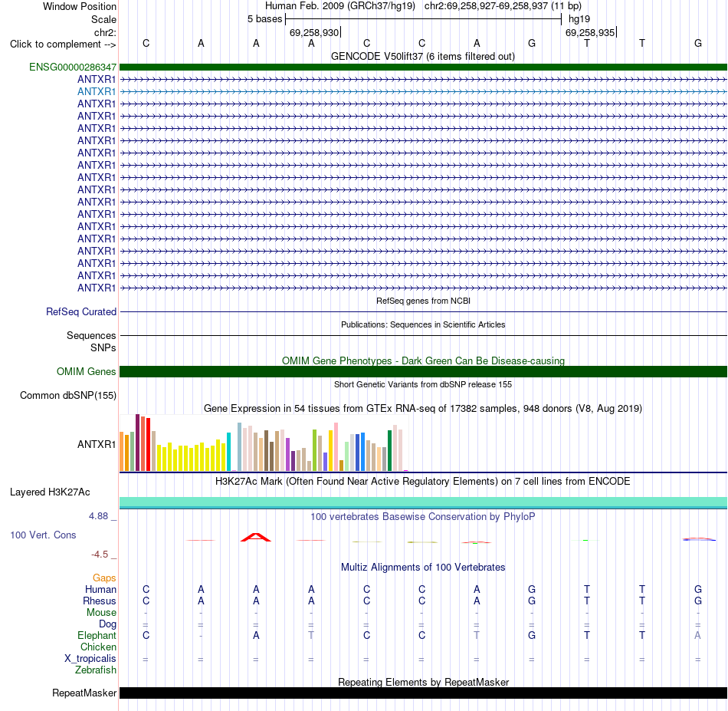Screen dimensions: 728x711
Task: Open Repeating Elements by RepeatMasker title
Action: (423, 682)
